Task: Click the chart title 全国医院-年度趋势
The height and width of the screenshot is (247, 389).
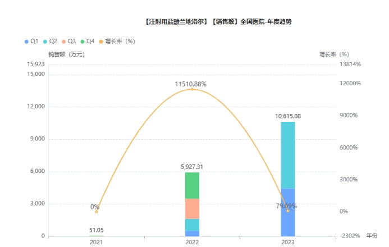Action: click(266, 22)
